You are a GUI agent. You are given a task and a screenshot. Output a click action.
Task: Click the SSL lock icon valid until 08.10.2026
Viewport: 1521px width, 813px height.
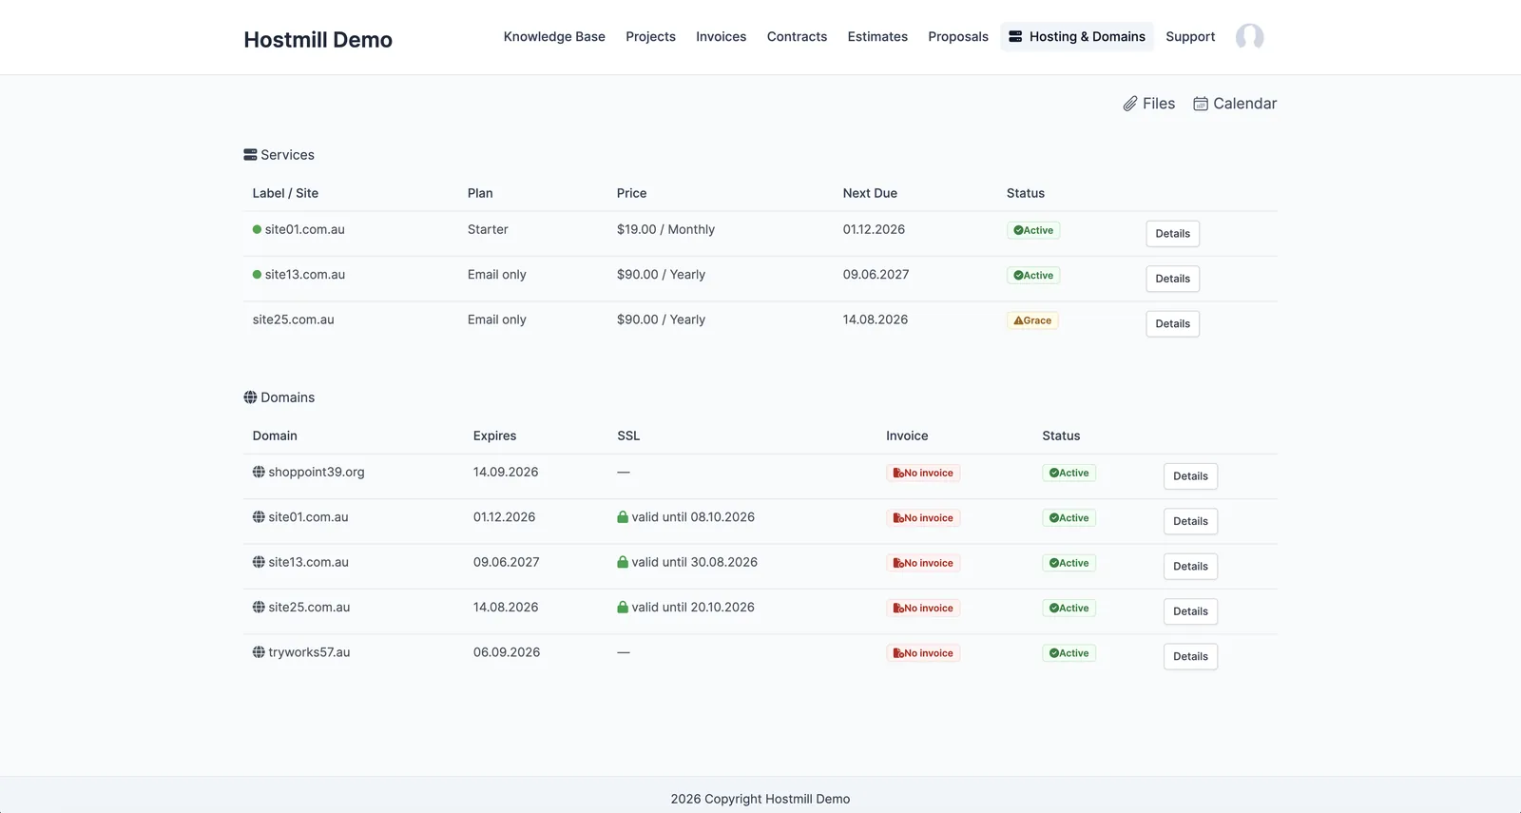[623, 517]
